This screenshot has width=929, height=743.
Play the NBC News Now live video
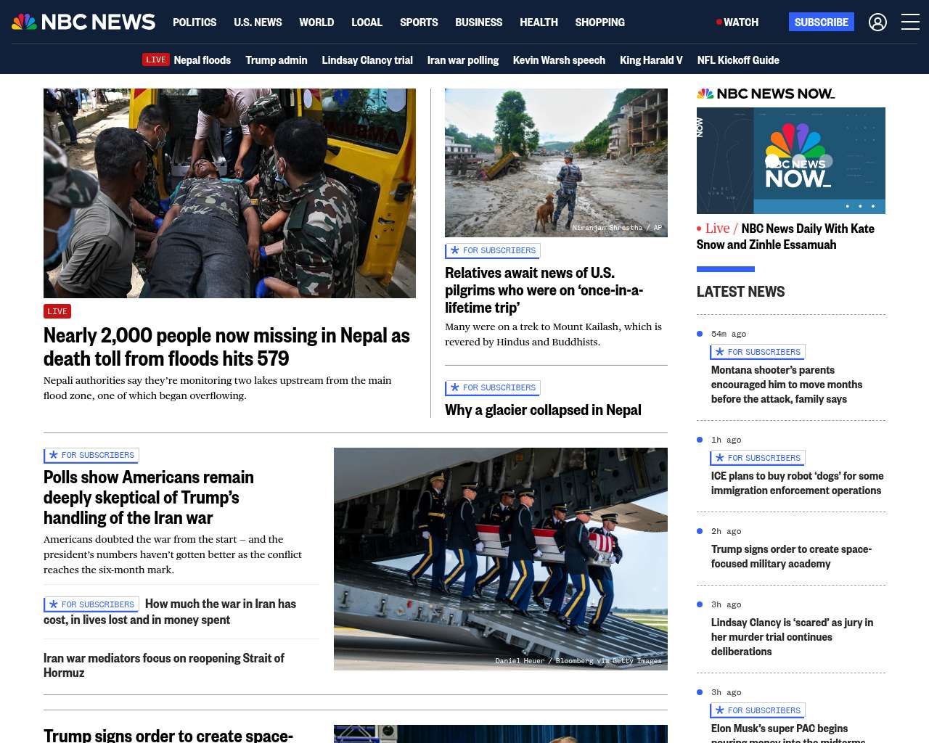[x=791, y=160]
